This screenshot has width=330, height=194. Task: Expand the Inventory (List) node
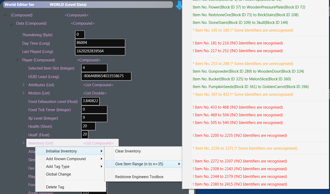(24, 143)
